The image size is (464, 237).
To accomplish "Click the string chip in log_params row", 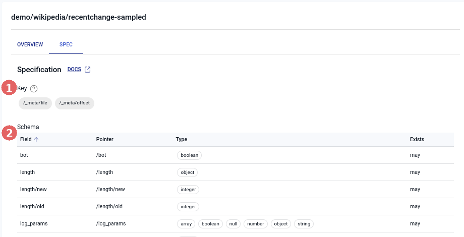I will pyautogui.click(x=304, y=224).
